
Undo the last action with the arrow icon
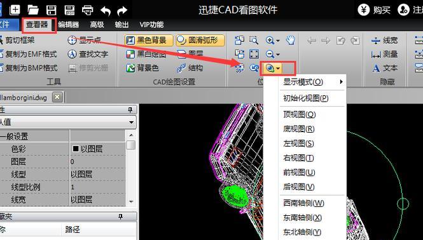click(106, 10)
